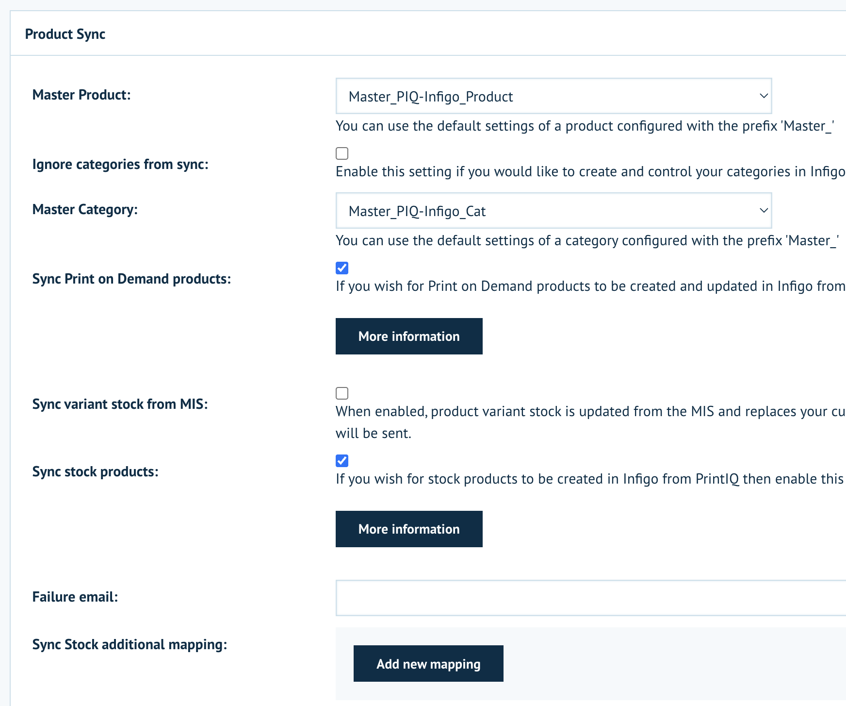Screen dimensions: 846x706
Task: Click More information below Print on Demand
Action: point(408,336)
